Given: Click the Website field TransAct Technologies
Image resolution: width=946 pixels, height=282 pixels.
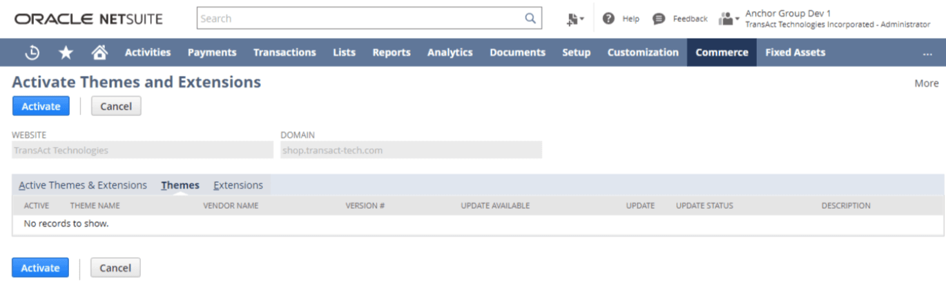Looking at the screenshot, I should pyautogui.click(x=143, y=150).
